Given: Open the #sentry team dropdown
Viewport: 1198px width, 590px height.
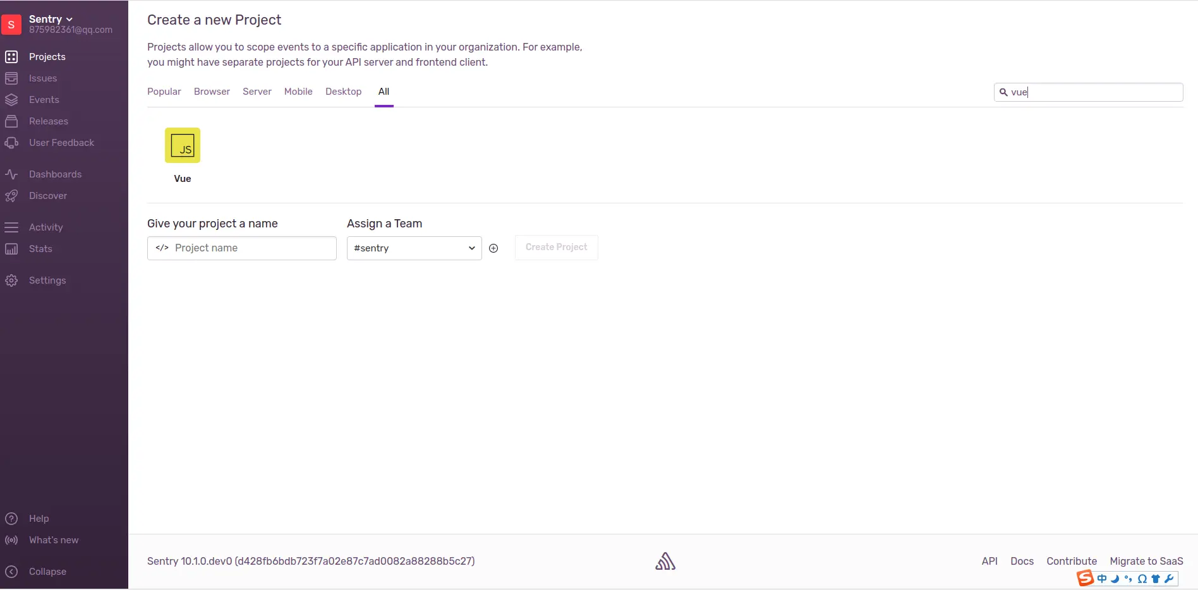Looking at the screenshot, I should click(x=414, y=248).
